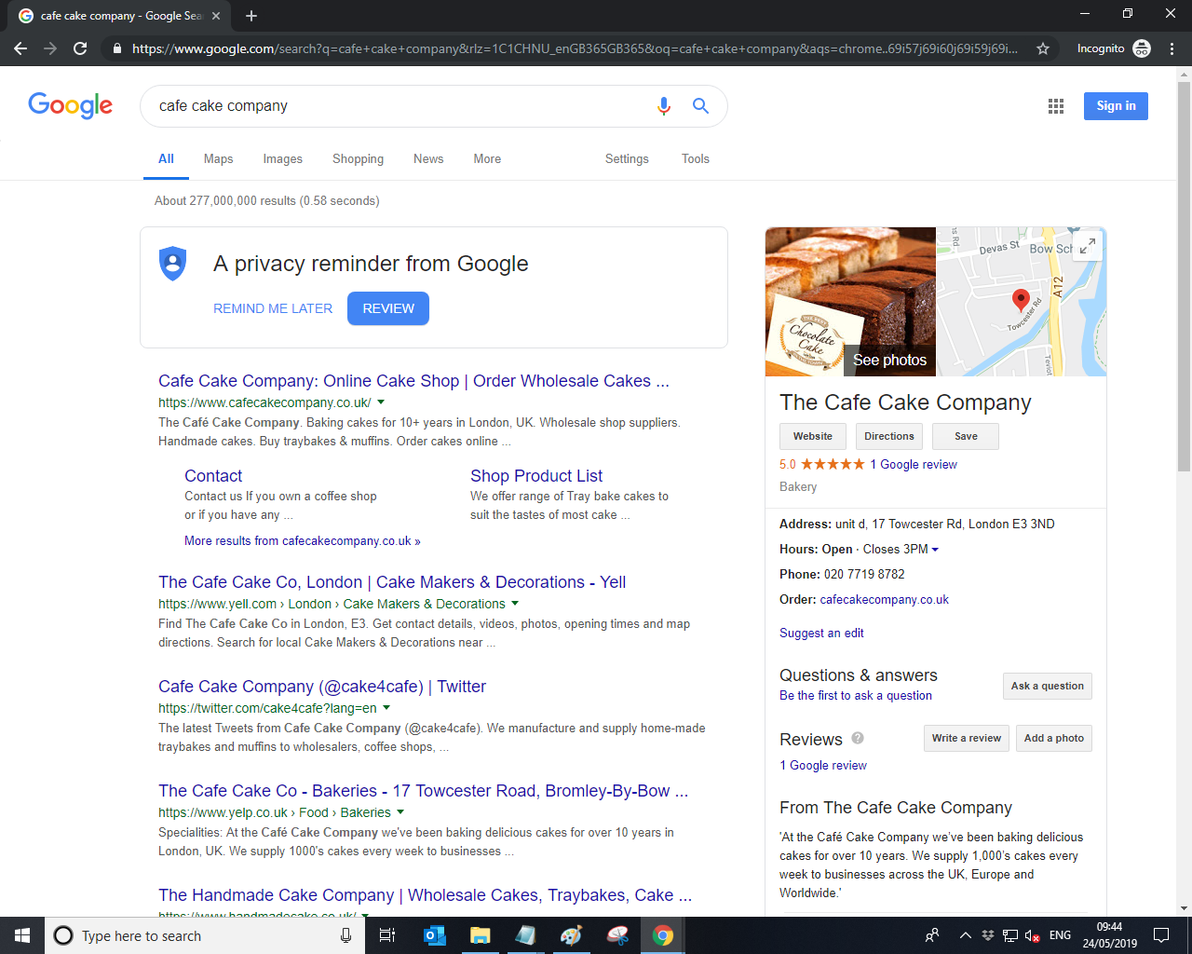
Task: Switch to the News tab
Action: [x=428, y=159]
